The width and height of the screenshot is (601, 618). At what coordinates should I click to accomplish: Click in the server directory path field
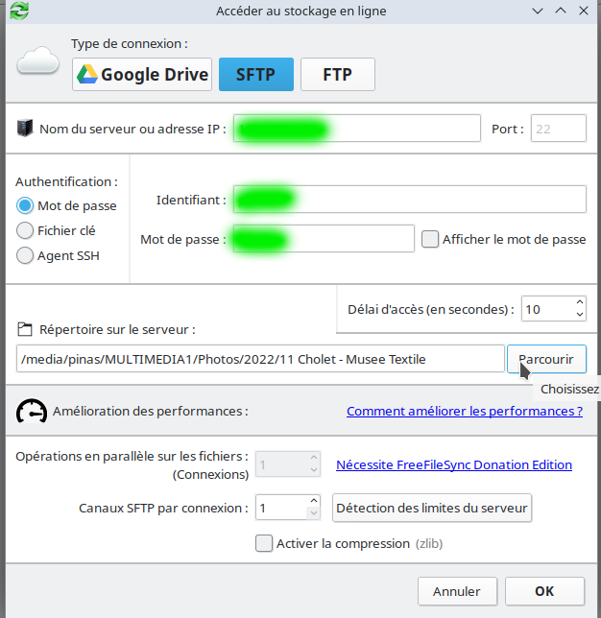click(259, 359)
